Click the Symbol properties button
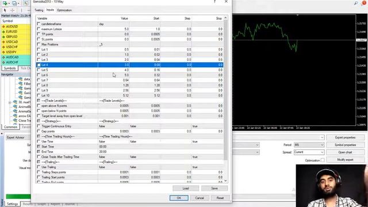This screenshot has width=368, height=207. pyautogui.click(x=345, y=145)
